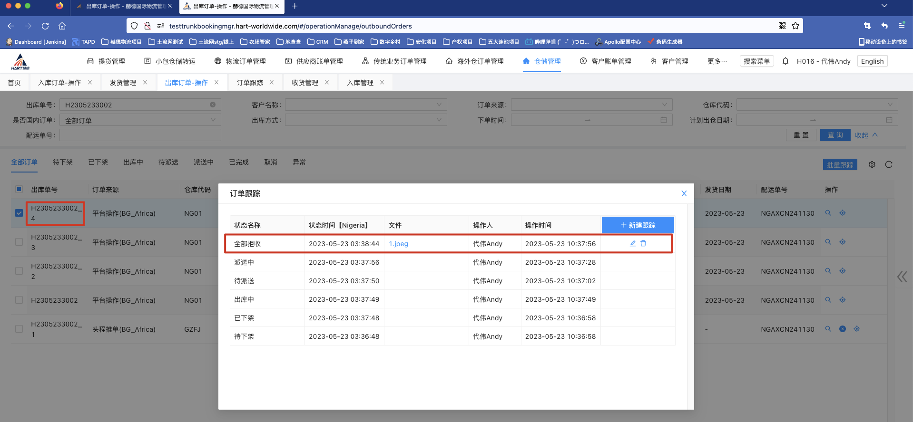Uncheck the H2305233002_4 row checkbox
Viewport: 913px width, 422px height.
pyautogui.click(x=19, y=213)
